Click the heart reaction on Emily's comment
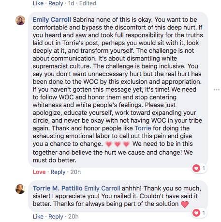 pos(196,168)
